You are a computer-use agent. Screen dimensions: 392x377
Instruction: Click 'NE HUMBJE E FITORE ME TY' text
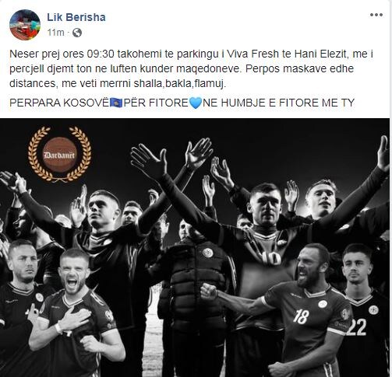(278, 103)
